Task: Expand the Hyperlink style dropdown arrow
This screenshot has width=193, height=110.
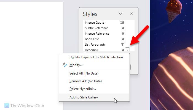Action: (x=127, y=50)
